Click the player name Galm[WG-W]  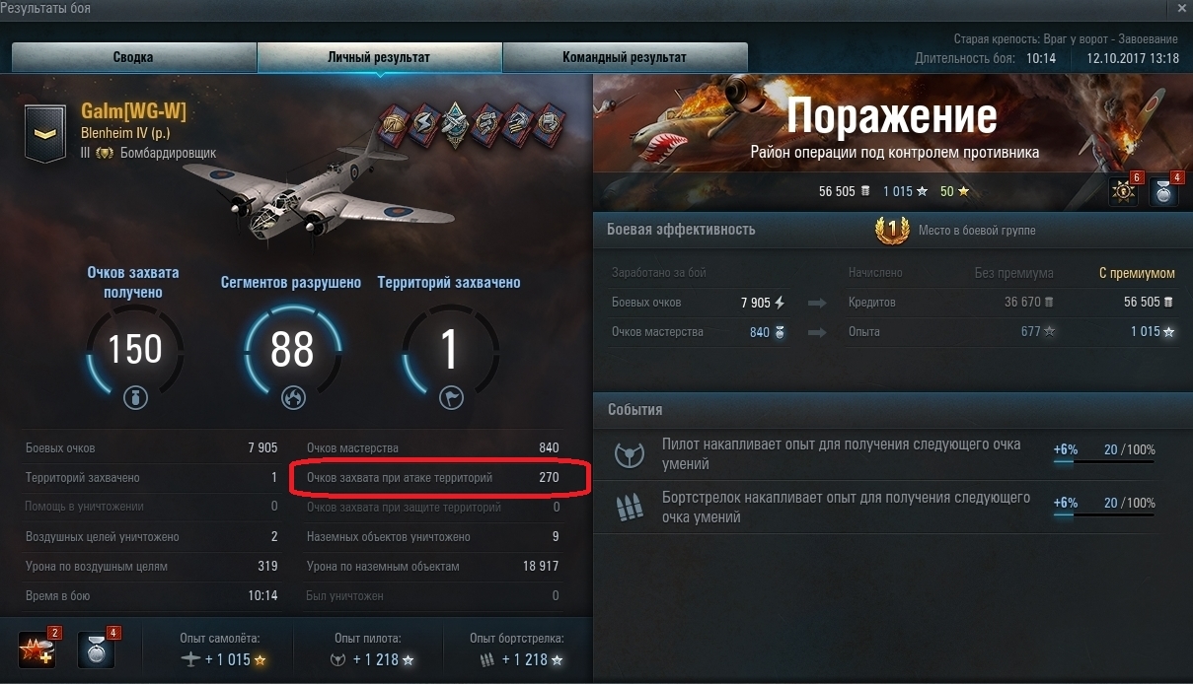coord(133,111)
